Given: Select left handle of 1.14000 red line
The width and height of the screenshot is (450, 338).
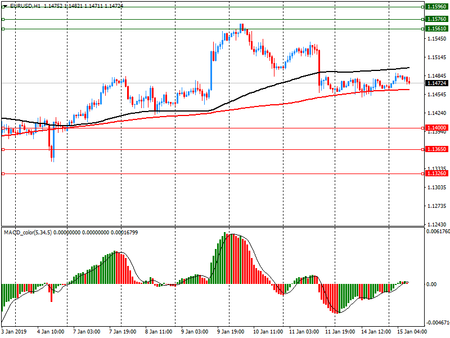Looking at the screenshot, I should (x=3, y=128).
